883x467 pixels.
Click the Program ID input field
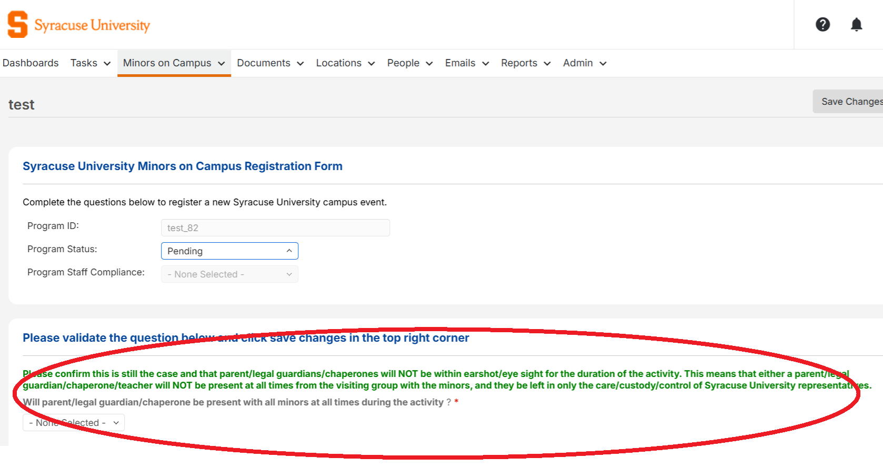click(x=275, y=228)
